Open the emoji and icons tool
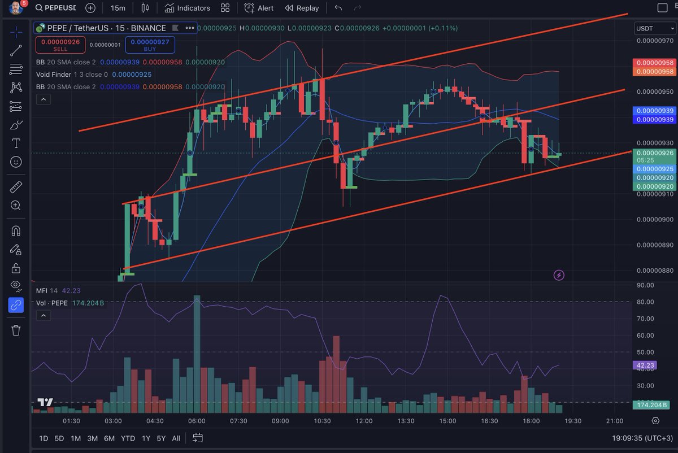 point(16,162)
